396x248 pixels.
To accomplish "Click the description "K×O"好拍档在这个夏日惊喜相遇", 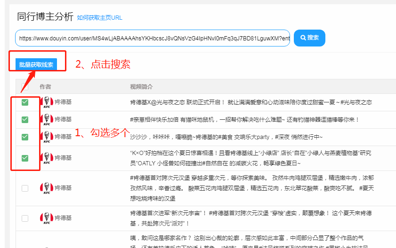I will (251, 158).
